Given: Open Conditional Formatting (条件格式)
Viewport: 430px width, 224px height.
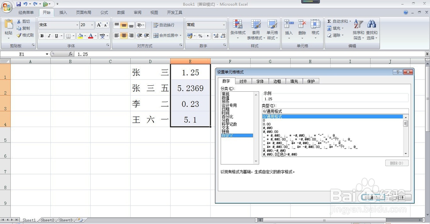Looking at the screenshot, I should tap(238, 29).
